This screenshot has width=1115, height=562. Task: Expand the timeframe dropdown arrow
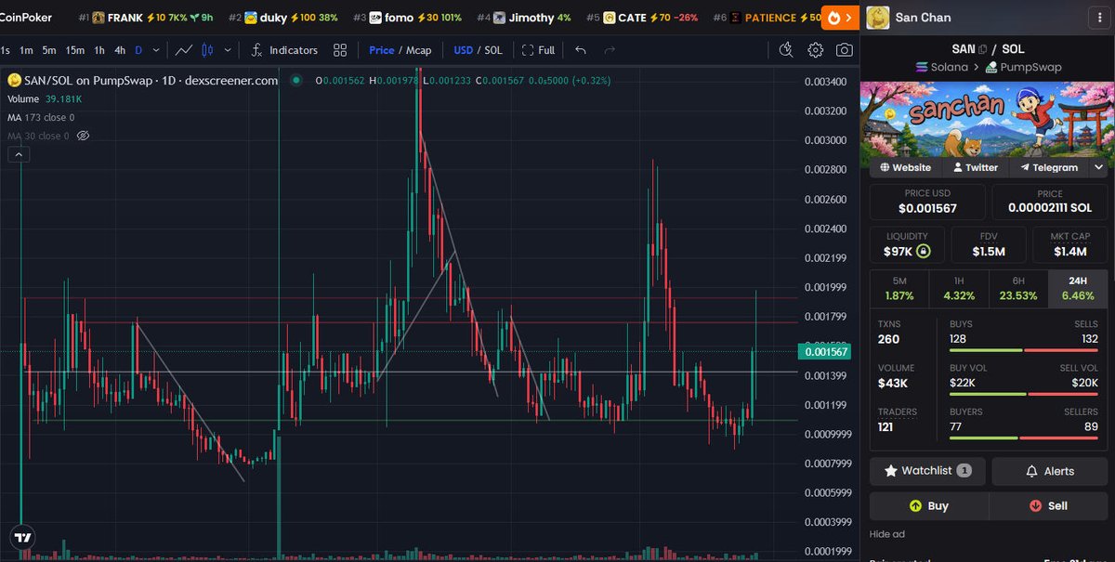(x=155, y=50)
